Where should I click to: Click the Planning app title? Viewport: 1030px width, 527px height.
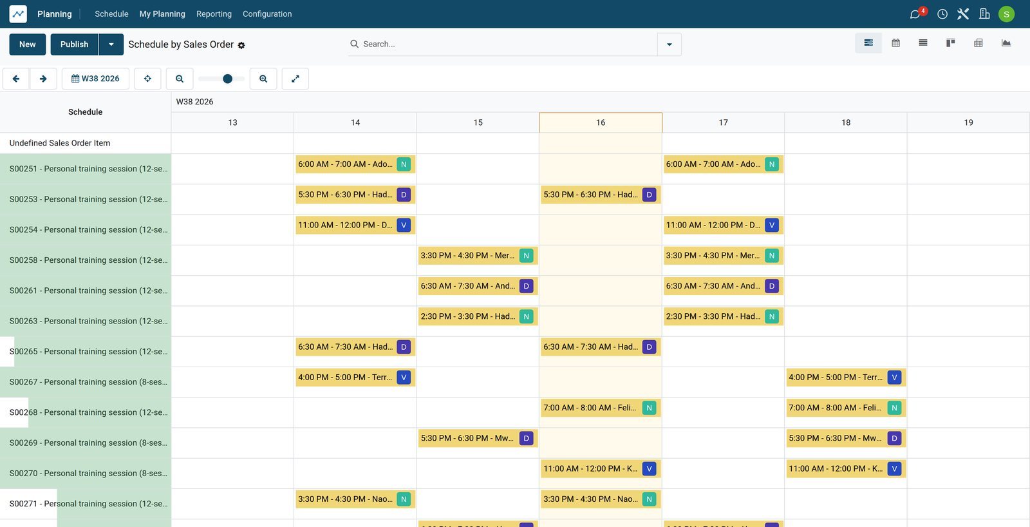[55, 14]
